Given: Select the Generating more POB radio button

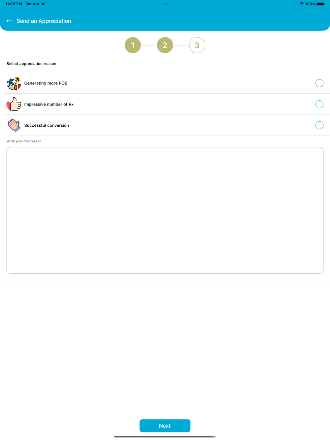Looking at the screenshot, I should pyautogui.click(x=319, y=83).
